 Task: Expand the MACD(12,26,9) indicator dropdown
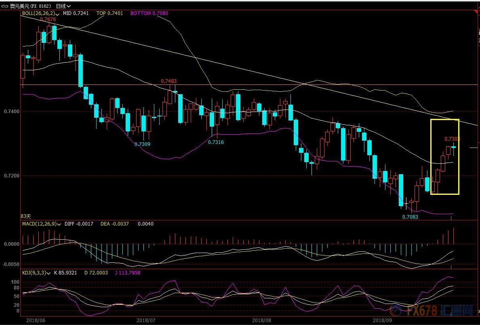[59, 224]
